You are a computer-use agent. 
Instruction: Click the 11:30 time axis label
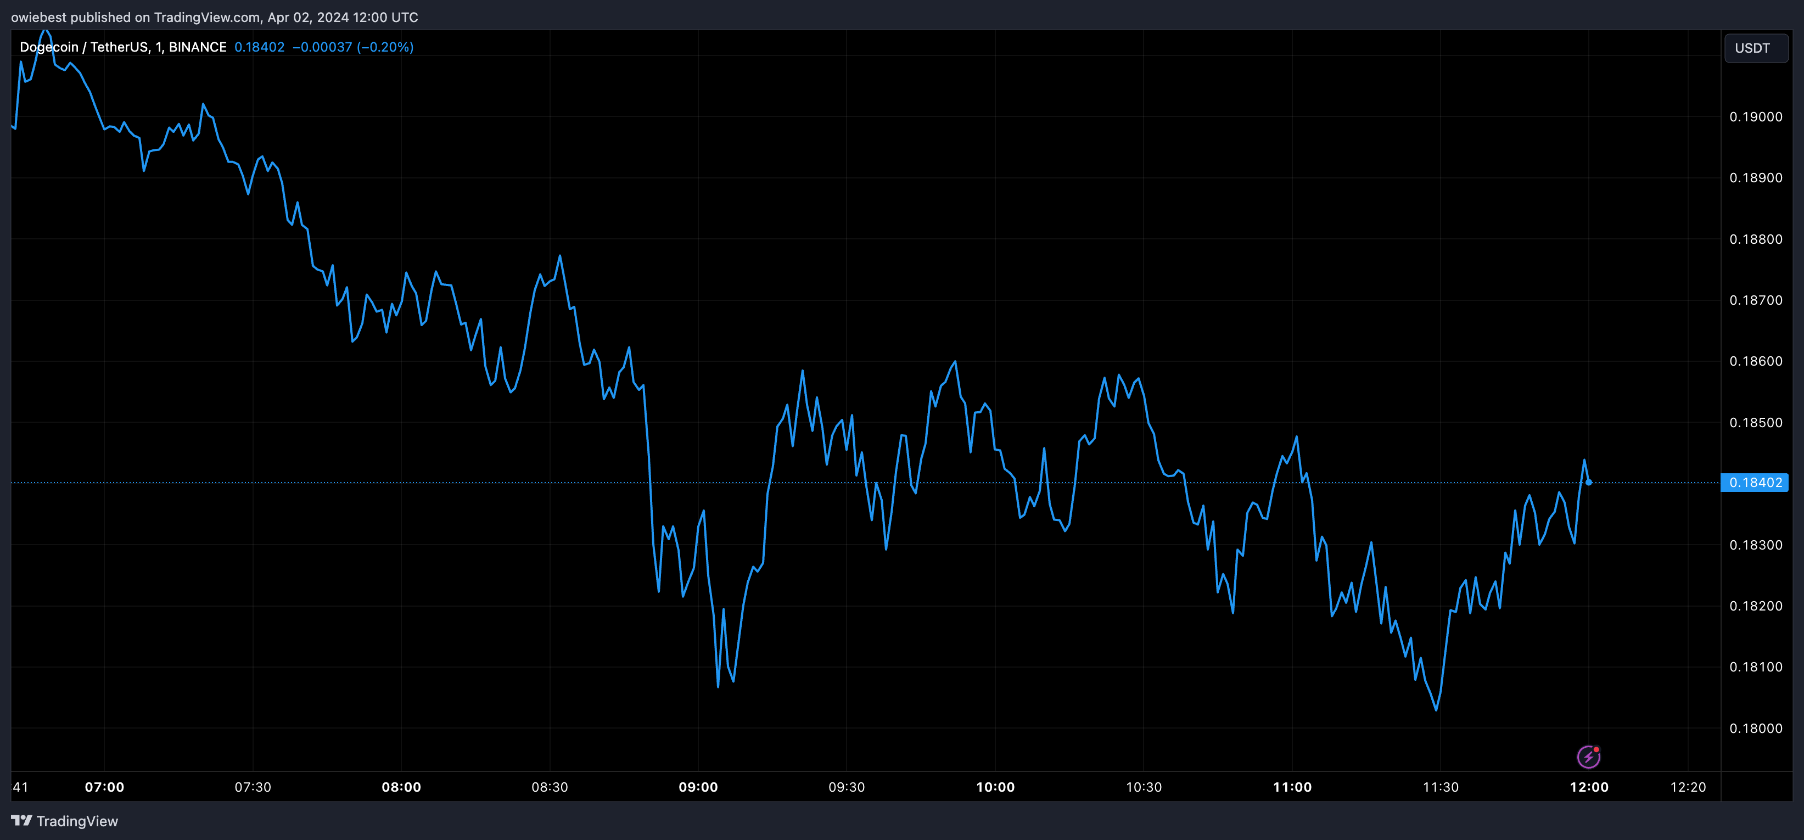[x=1441, y=787]
